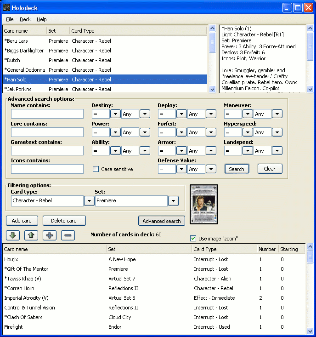Minimize the Holodeck window
This screenshot has height=337, width=316.
coord(287,8)
